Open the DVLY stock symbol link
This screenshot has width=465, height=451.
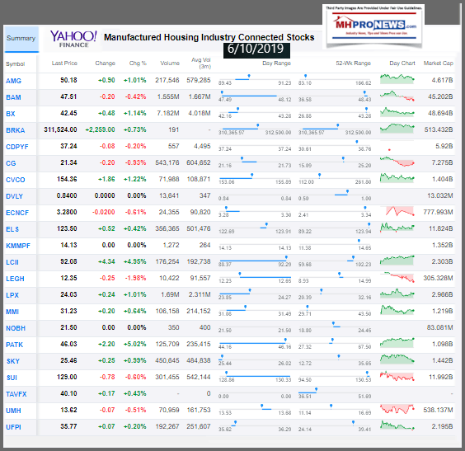coord(14,196)
